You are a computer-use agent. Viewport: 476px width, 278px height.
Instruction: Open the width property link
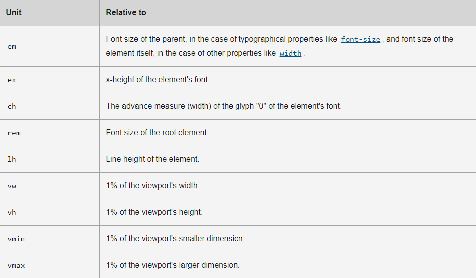(290, 53)
